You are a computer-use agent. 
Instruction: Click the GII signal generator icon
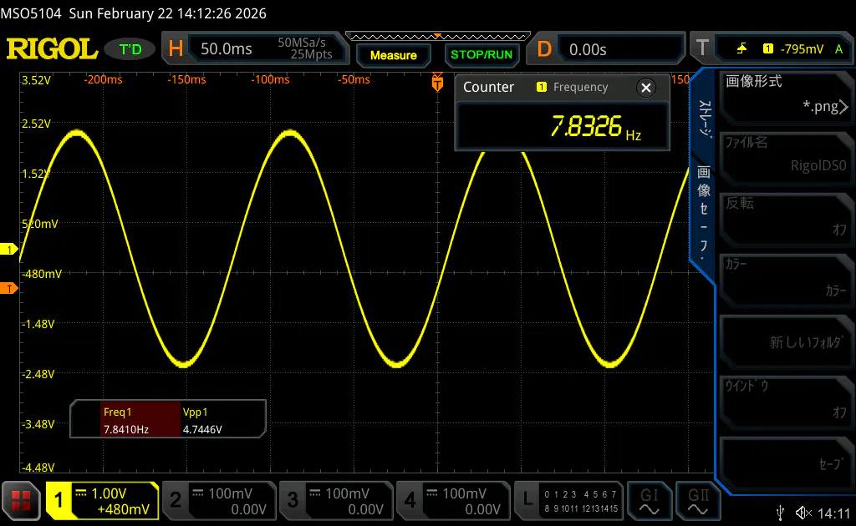click(x=698, y=500)
